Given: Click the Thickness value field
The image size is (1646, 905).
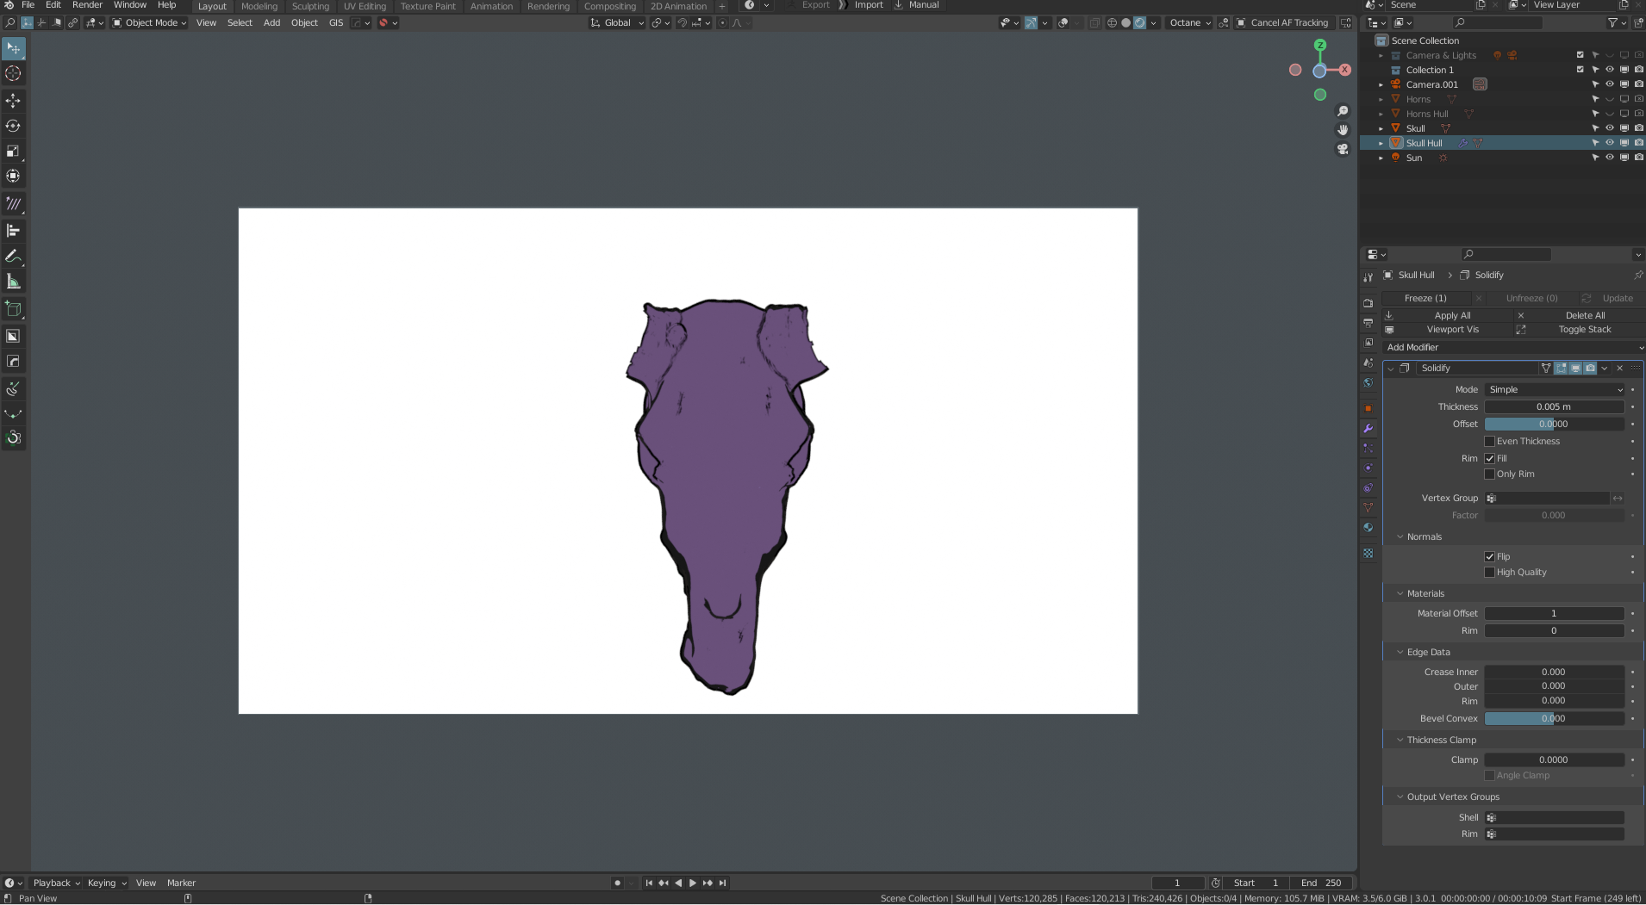Looking at the screenshot, I should click(1554, 407).
